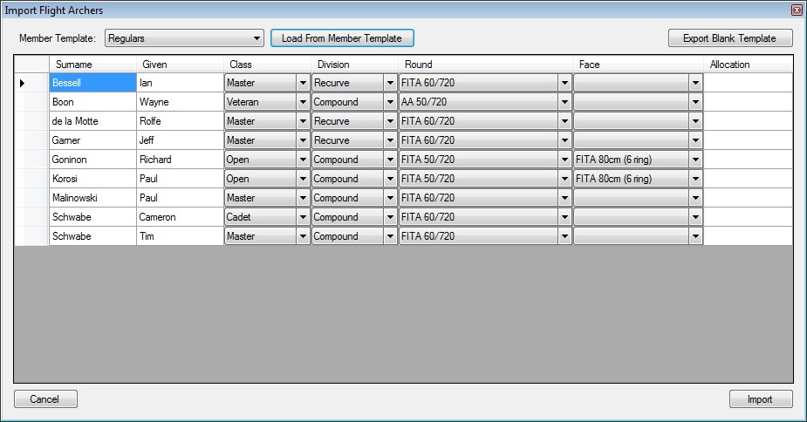Click Allocation cell in Boon row

point(748,102)
